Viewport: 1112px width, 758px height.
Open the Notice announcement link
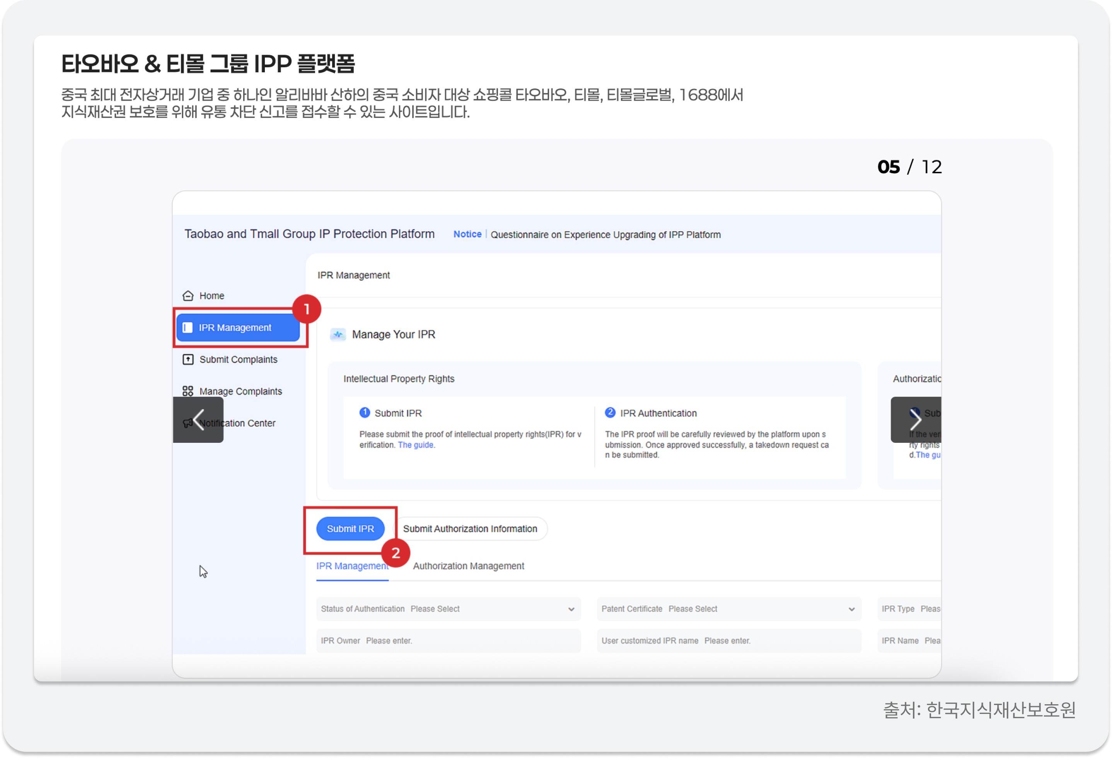coord(467,234)
